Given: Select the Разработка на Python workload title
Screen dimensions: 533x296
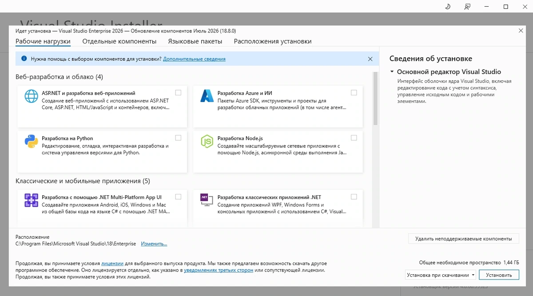Looking at the screenshot, I should coord(68,138).
